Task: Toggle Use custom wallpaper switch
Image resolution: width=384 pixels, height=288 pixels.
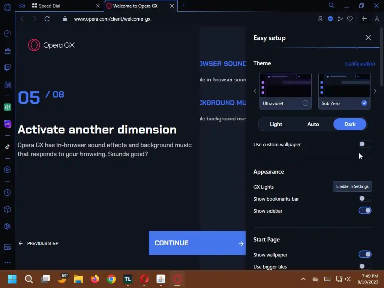Action: [x=364, y=144]
